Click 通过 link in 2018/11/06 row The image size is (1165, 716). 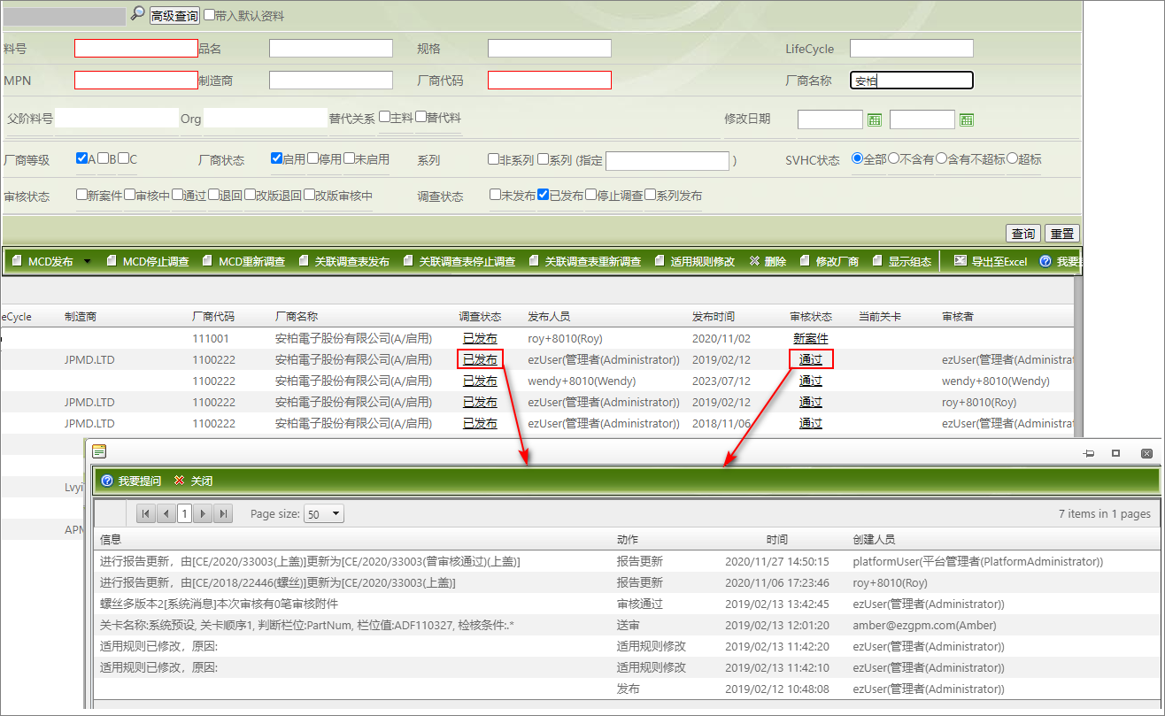point(811,423)
